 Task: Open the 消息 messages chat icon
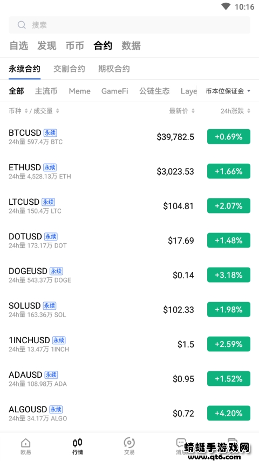180,443
